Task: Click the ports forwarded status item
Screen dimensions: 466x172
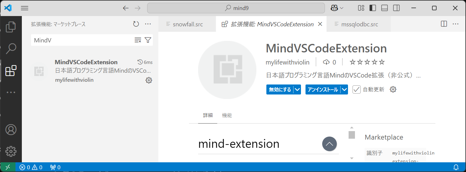Action: click(x=55, y=167)
